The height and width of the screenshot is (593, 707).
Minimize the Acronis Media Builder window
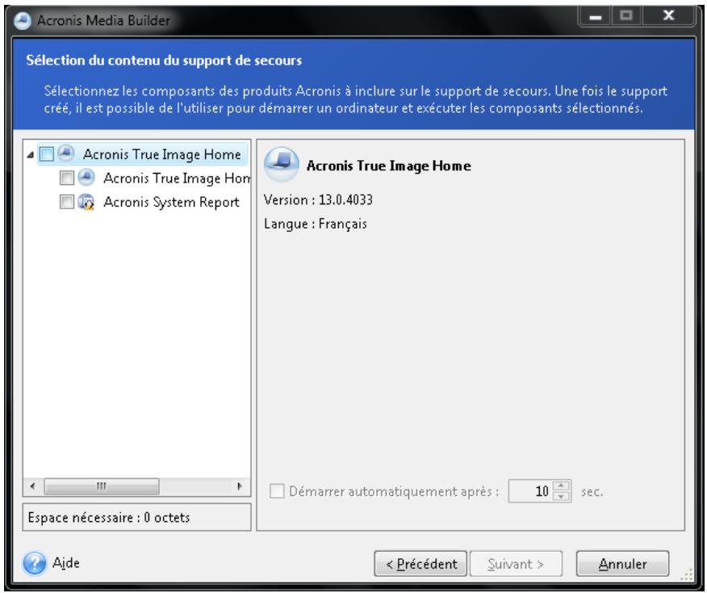595,16
